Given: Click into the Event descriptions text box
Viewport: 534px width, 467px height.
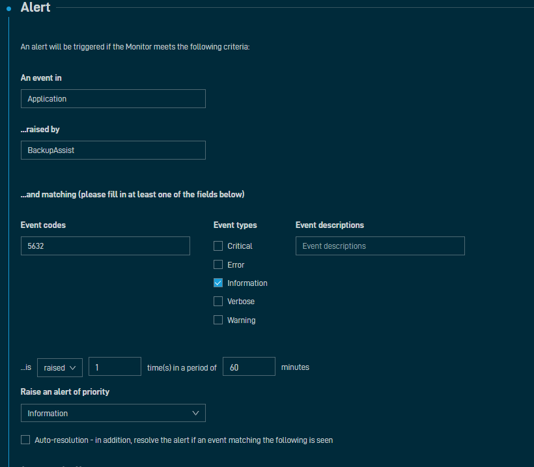Looking at the screenshot, I should click(380, 246).
